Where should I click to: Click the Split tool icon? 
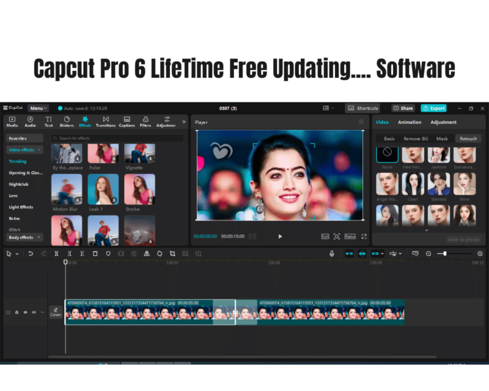(56, 254)
